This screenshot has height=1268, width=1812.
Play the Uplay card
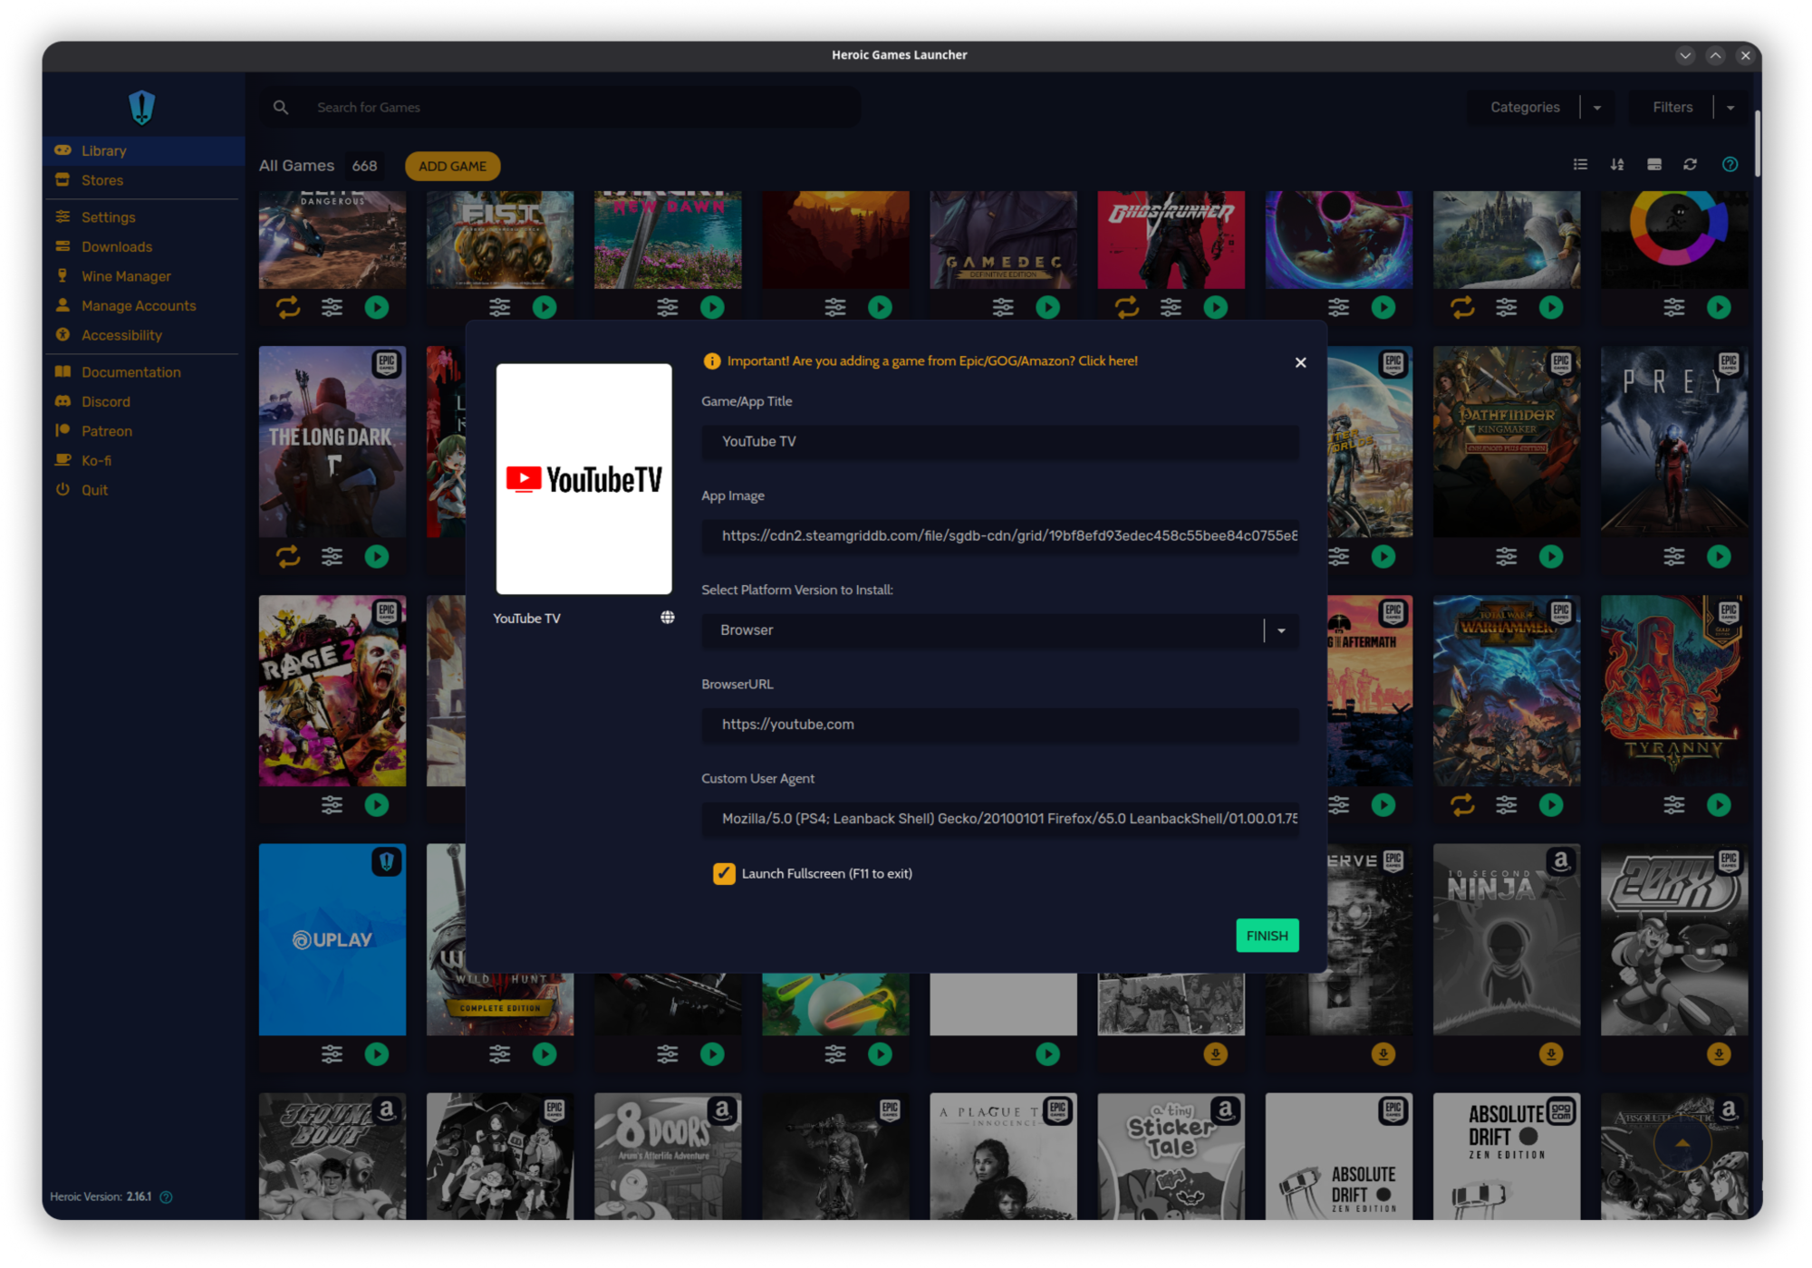377,1053
